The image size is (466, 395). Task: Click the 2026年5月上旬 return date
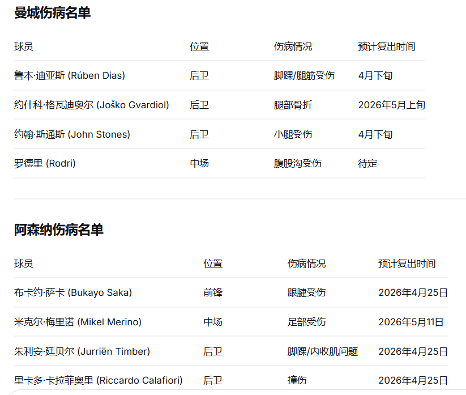pos(391,105)
